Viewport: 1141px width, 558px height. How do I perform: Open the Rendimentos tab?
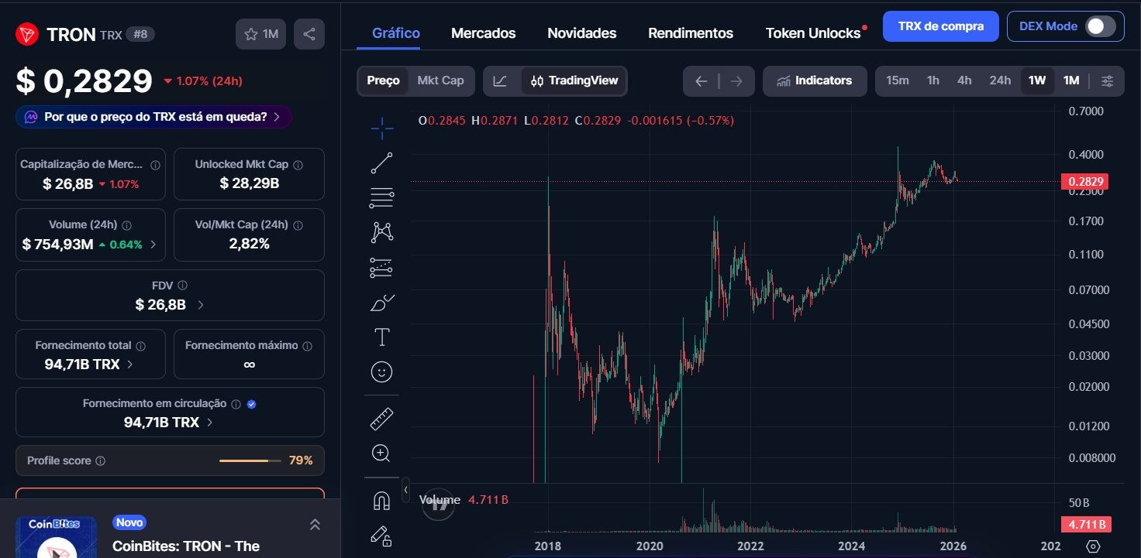691,33
